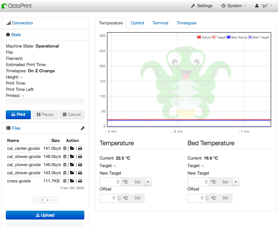Toggle the Actual series in the legend
Image resolution: width=278 pixels, height=227 pixels.
click(204, 37)
